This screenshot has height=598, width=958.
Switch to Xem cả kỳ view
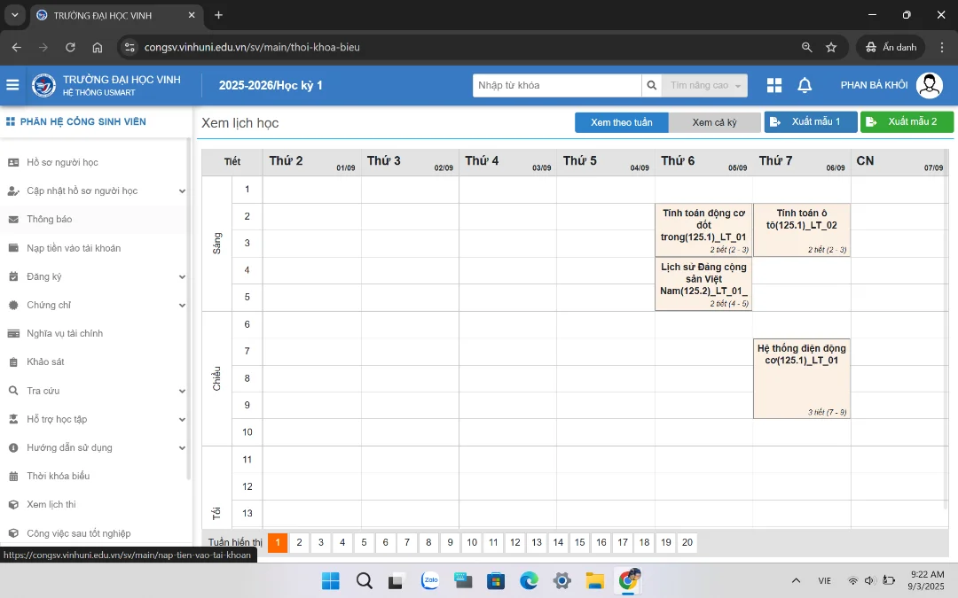coord(714,122)
